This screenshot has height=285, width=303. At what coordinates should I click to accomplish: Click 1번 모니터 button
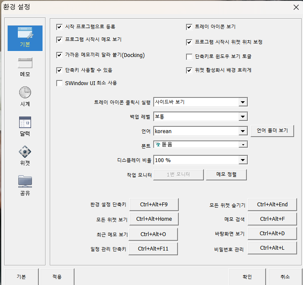pos(178,174)
